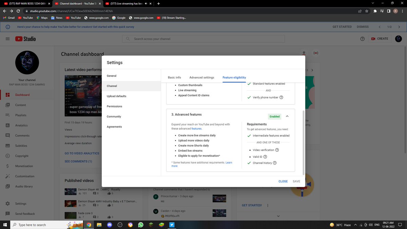Click the channel profile picture
The height and width of the screenshot is (229, 407).
click(x=27, y=63)
